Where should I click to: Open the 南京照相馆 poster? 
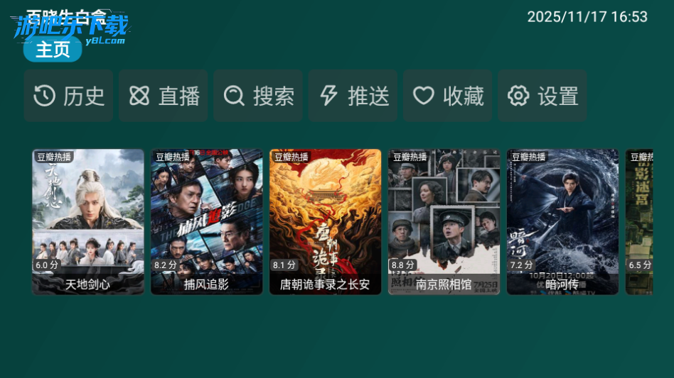pyautogui.click(x=444, y=221)
